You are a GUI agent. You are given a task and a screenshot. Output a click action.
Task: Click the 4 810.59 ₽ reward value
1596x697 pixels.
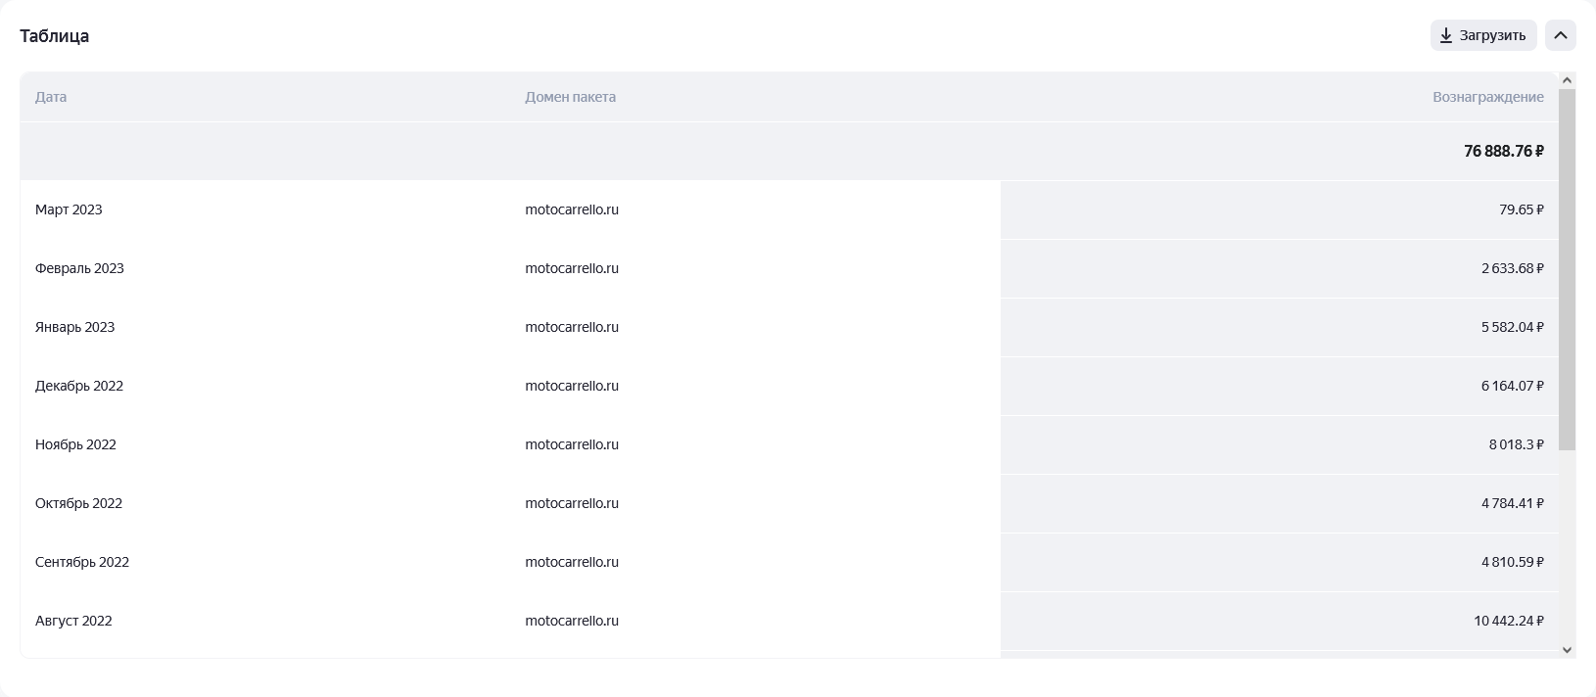pyautogui.click(x=1513, y=562)
